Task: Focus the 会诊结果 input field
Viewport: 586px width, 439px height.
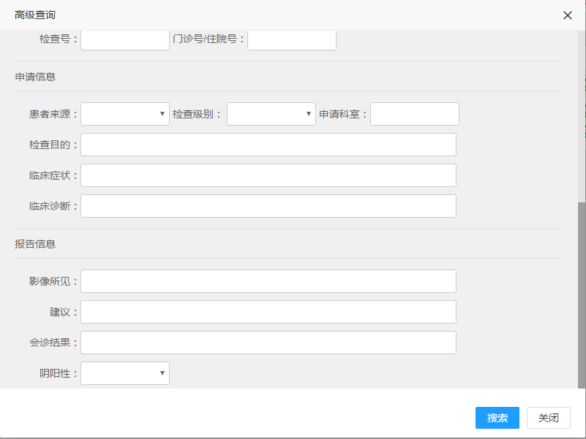Action: (268, 343)
